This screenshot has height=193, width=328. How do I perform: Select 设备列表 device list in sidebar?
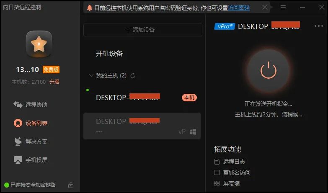(30, 123)
